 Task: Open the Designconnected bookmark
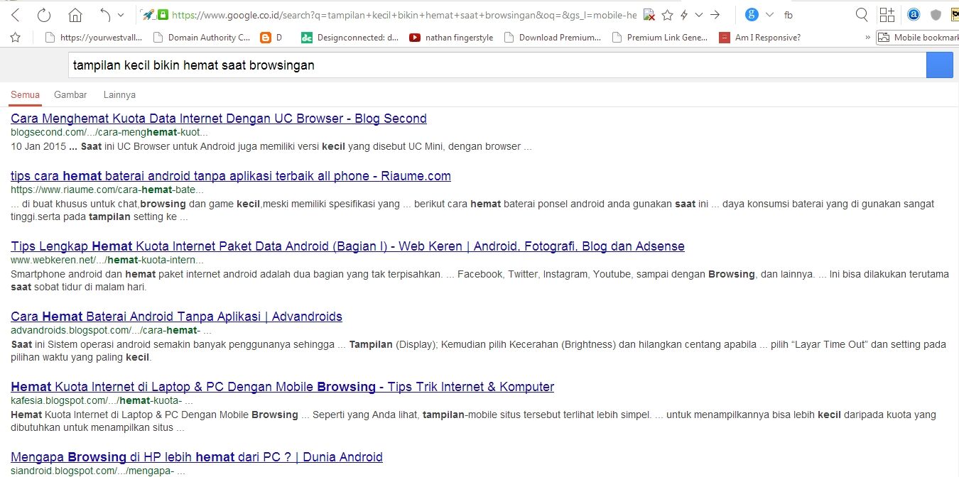(350, 38)
